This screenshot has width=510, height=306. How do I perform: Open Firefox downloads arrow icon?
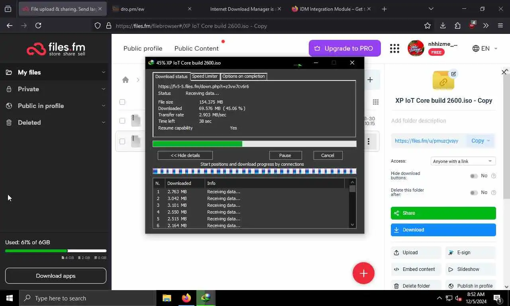443,25
